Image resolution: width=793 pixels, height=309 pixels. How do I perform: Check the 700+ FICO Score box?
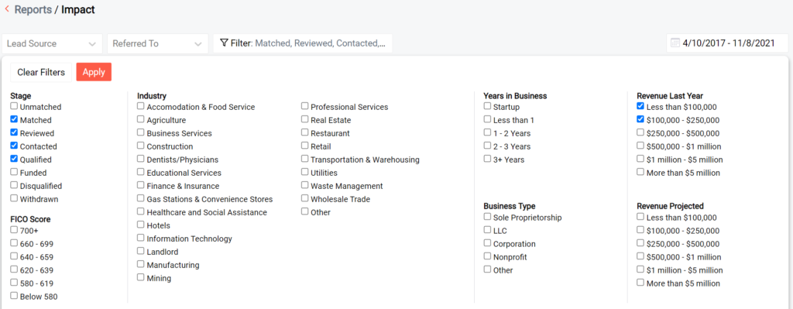(14, 230)
